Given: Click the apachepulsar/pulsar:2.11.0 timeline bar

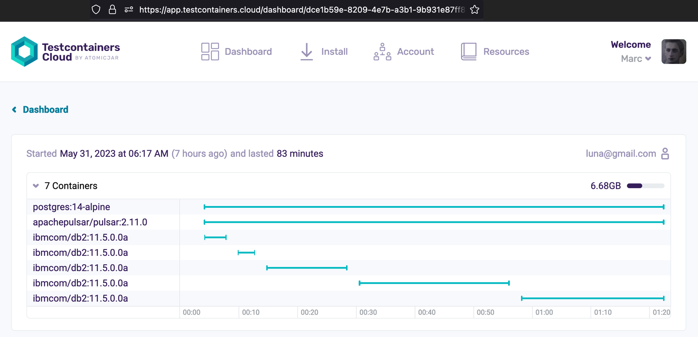Looking at the screenshot, I should 434,222.
